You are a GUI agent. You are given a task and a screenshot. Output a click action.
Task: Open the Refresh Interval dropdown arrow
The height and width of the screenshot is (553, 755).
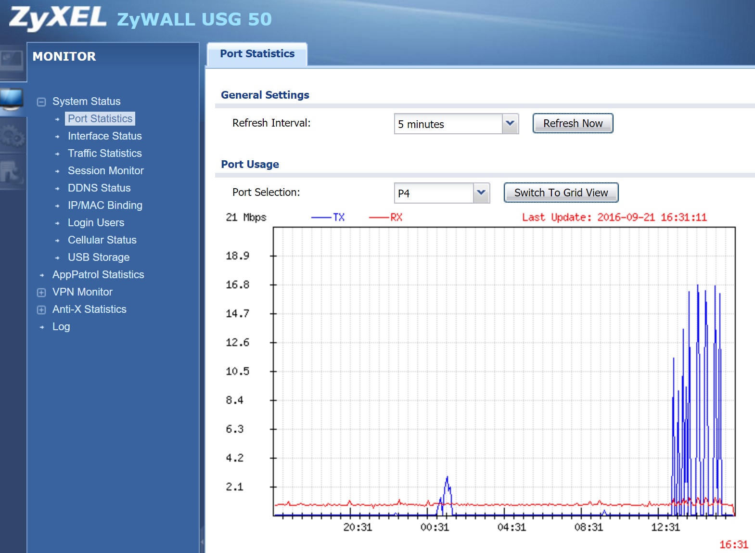click(510, 124)
